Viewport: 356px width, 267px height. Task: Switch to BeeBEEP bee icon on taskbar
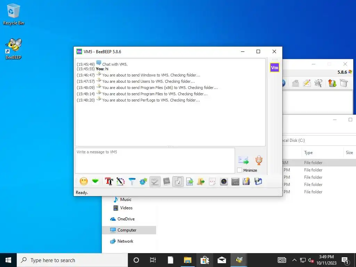click(x=239, y=260)
